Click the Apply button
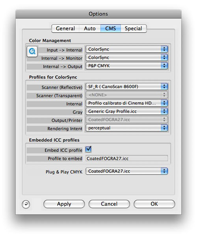Image resolution: width=197 pixels, height=236 pixels. click(64, 204)
